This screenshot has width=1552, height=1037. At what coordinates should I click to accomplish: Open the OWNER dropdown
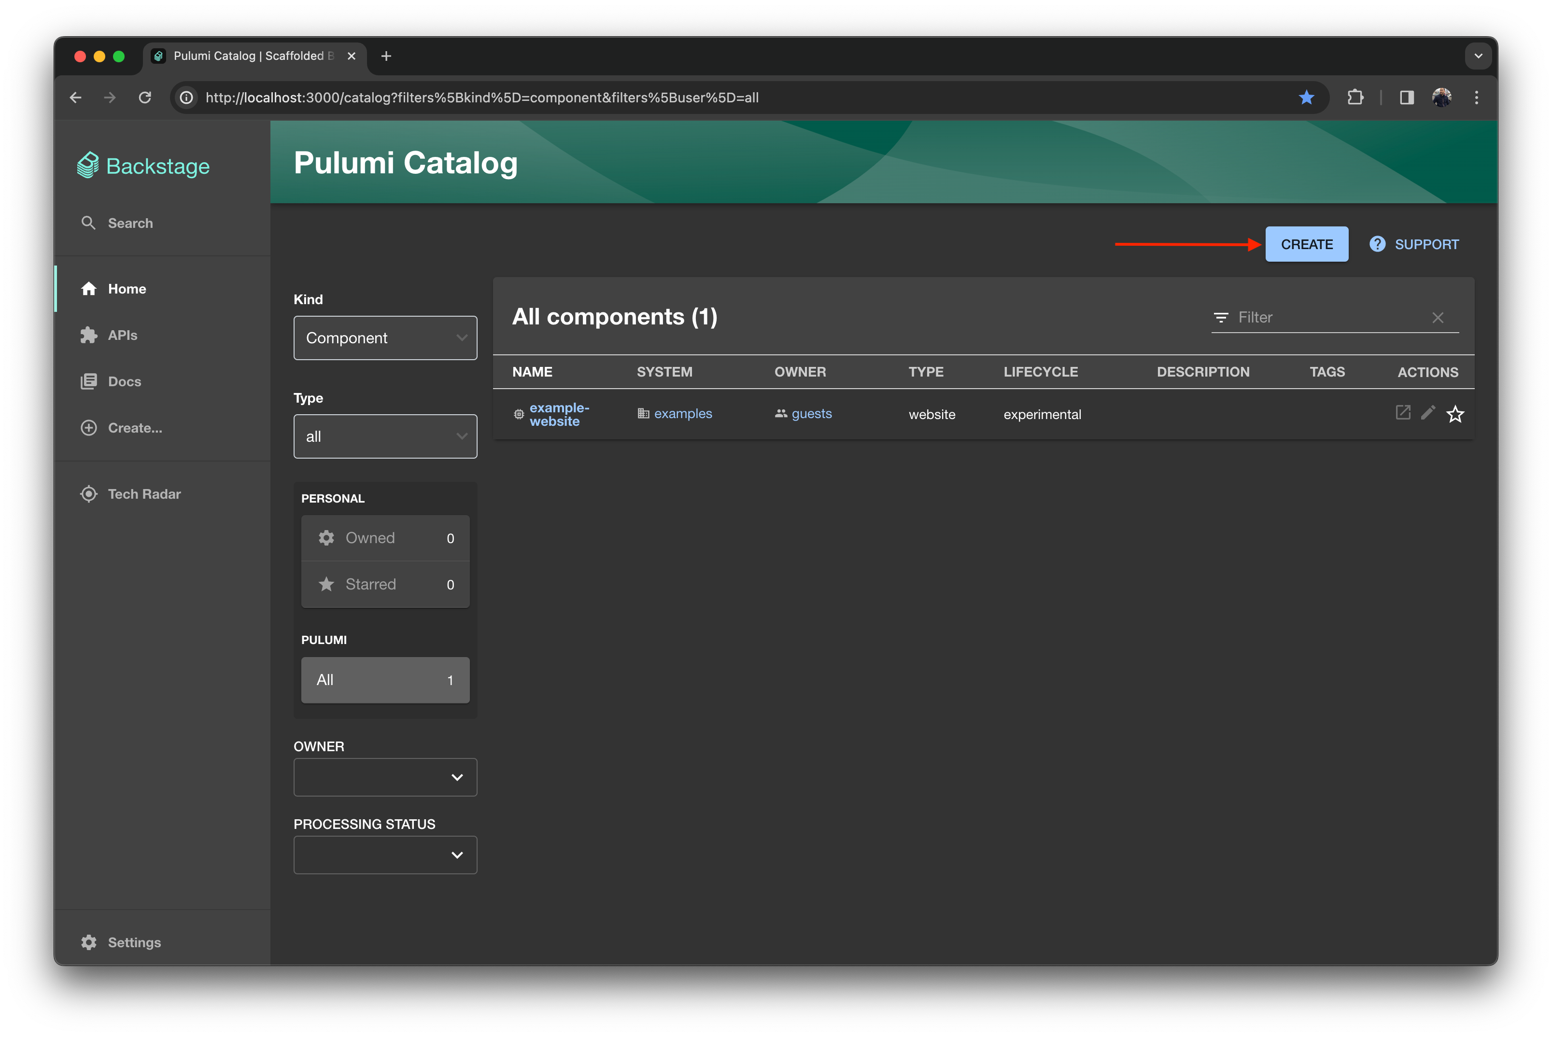pos(385,777)
